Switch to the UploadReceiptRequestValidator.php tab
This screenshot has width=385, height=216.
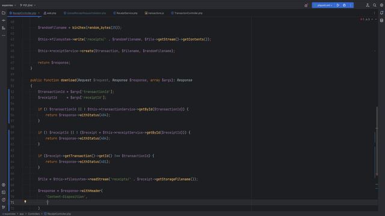(85, 13)
